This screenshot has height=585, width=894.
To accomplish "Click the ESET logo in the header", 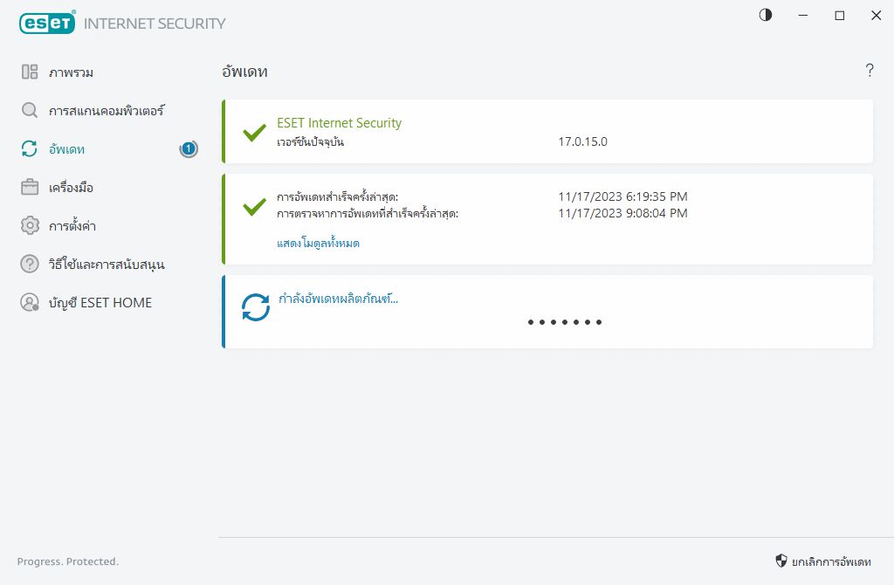I will tap(46, 24).
